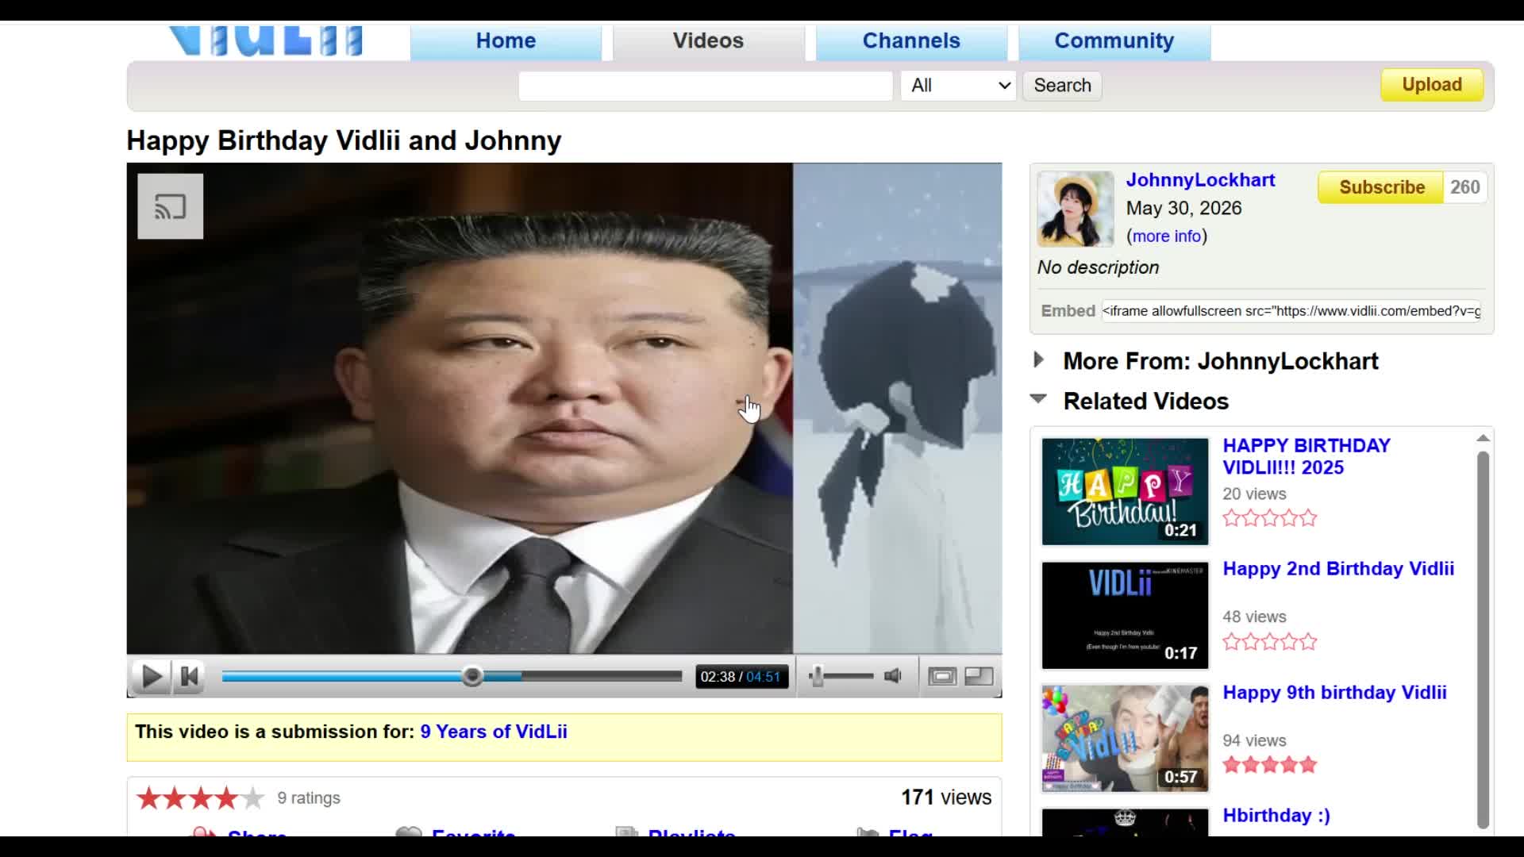This screenshot has height=857, width=1524.
Task: Open the Home tab
Action: [x=506, y=41]
